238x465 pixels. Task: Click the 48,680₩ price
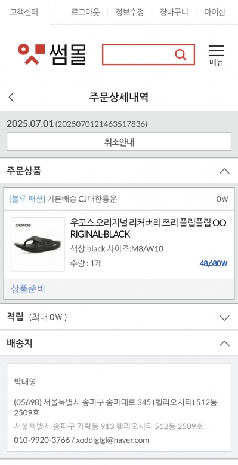point(214,263)
